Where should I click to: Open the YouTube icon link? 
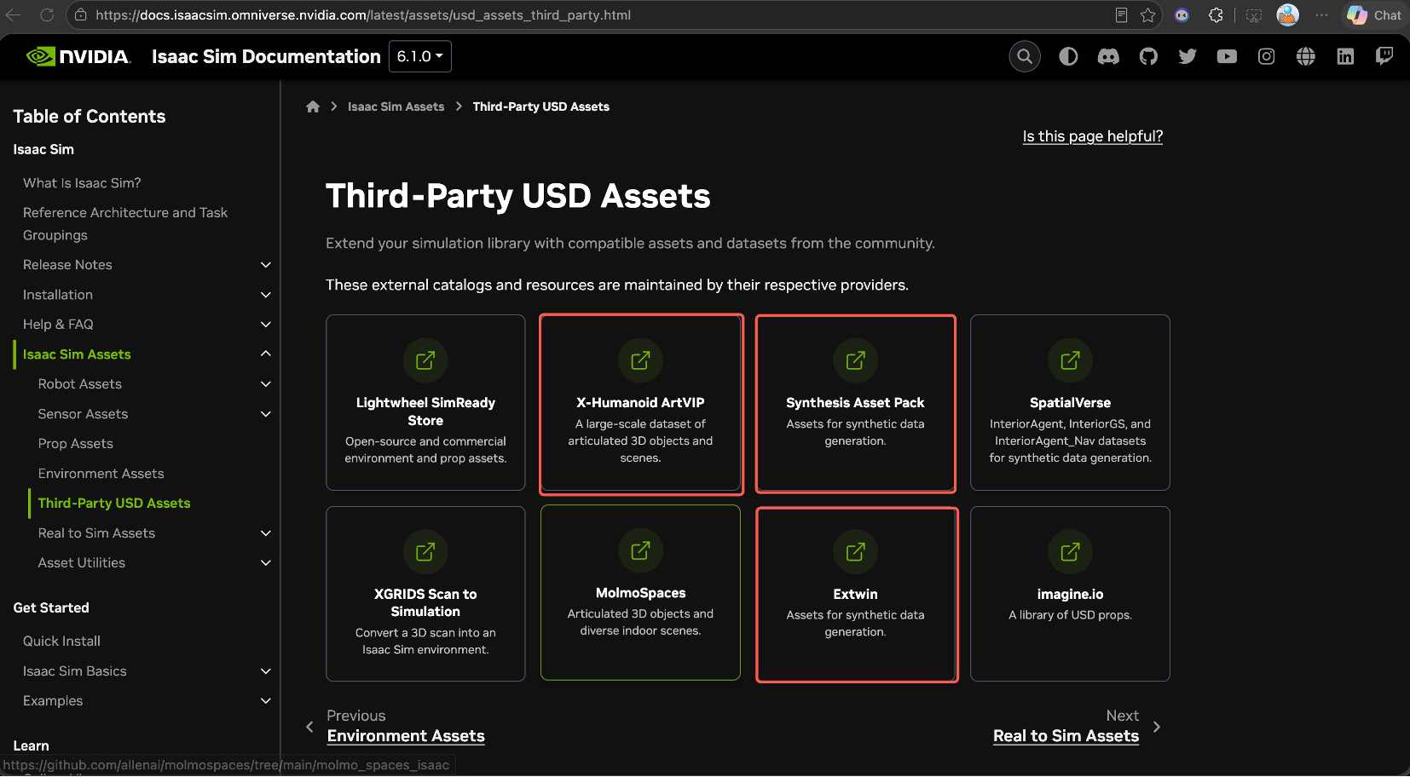[x=1227, y=56]
